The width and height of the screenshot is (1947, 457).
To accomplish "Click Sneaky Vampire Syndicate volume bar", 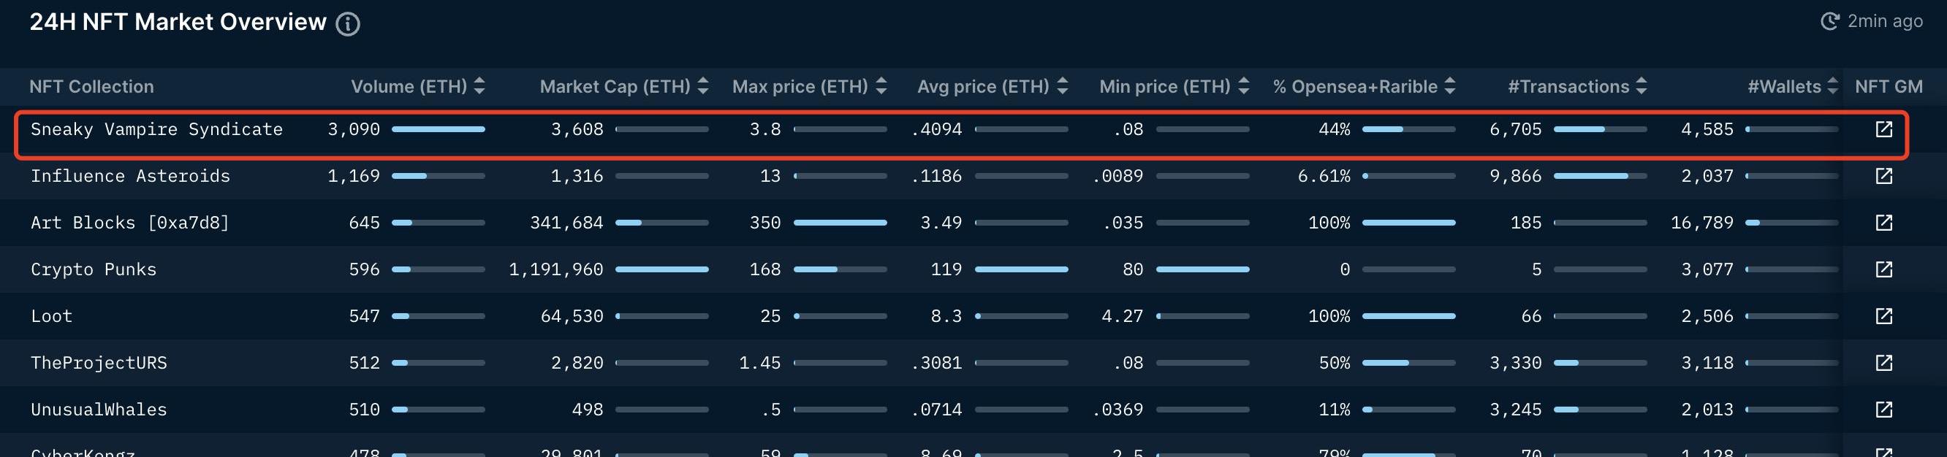I will click(439, 129).
